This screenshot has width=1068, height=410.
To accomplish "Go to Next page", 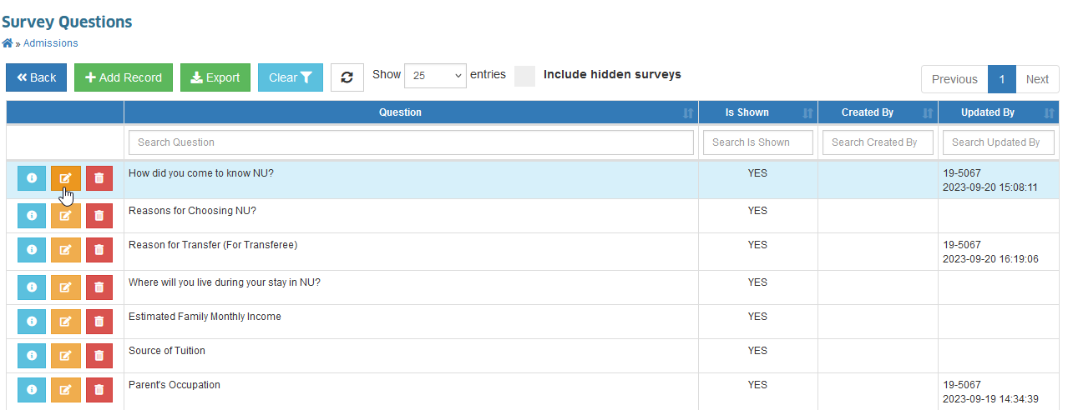I will tap(1037, 79).
